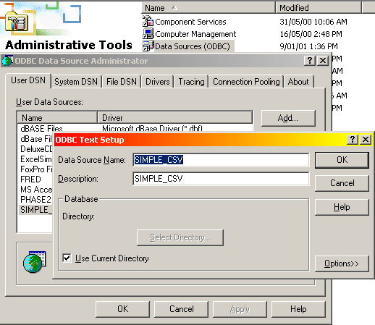The image size is (375, 325).
Task: Open the Data Sources (ODBC) icon
Action: pos(148,46)
